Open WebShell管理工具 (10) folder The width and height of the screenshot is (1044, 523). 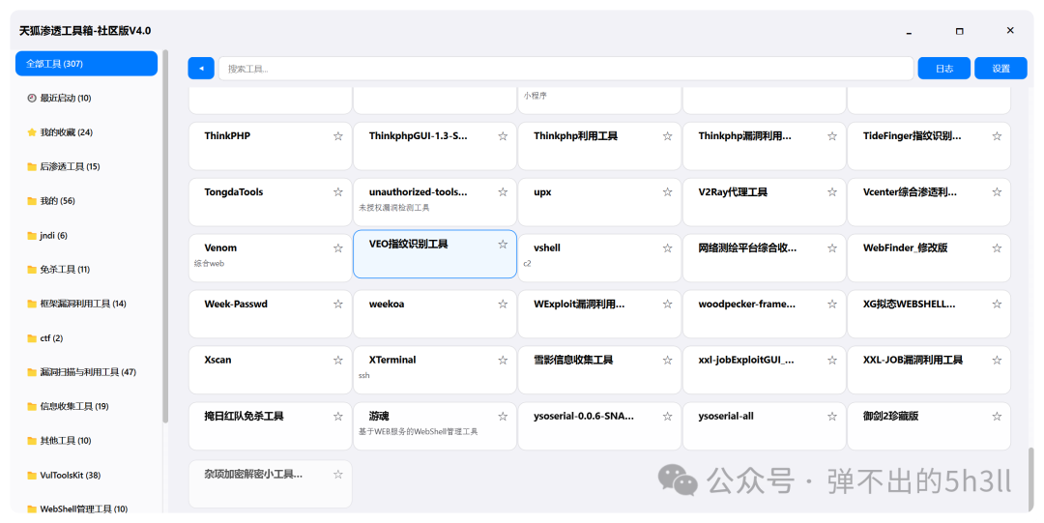pos(87,508)
